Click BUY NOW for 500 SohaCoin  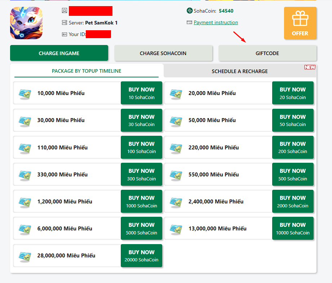click(x=292, y=175)
